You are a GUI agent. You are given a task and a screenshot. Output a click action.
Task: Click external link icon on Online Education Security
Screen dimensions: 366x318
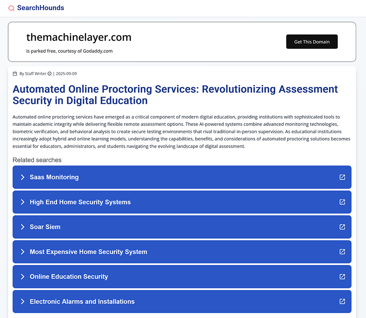342,277
